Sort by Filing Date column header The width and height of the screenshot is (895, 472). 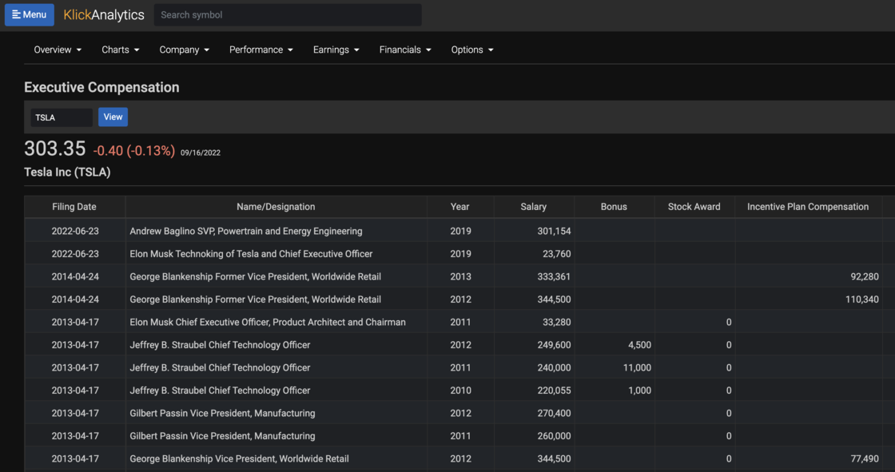tap(74, 207)
